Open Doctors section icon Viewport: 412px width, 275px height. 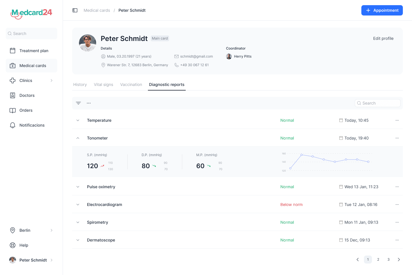point(13,95)
